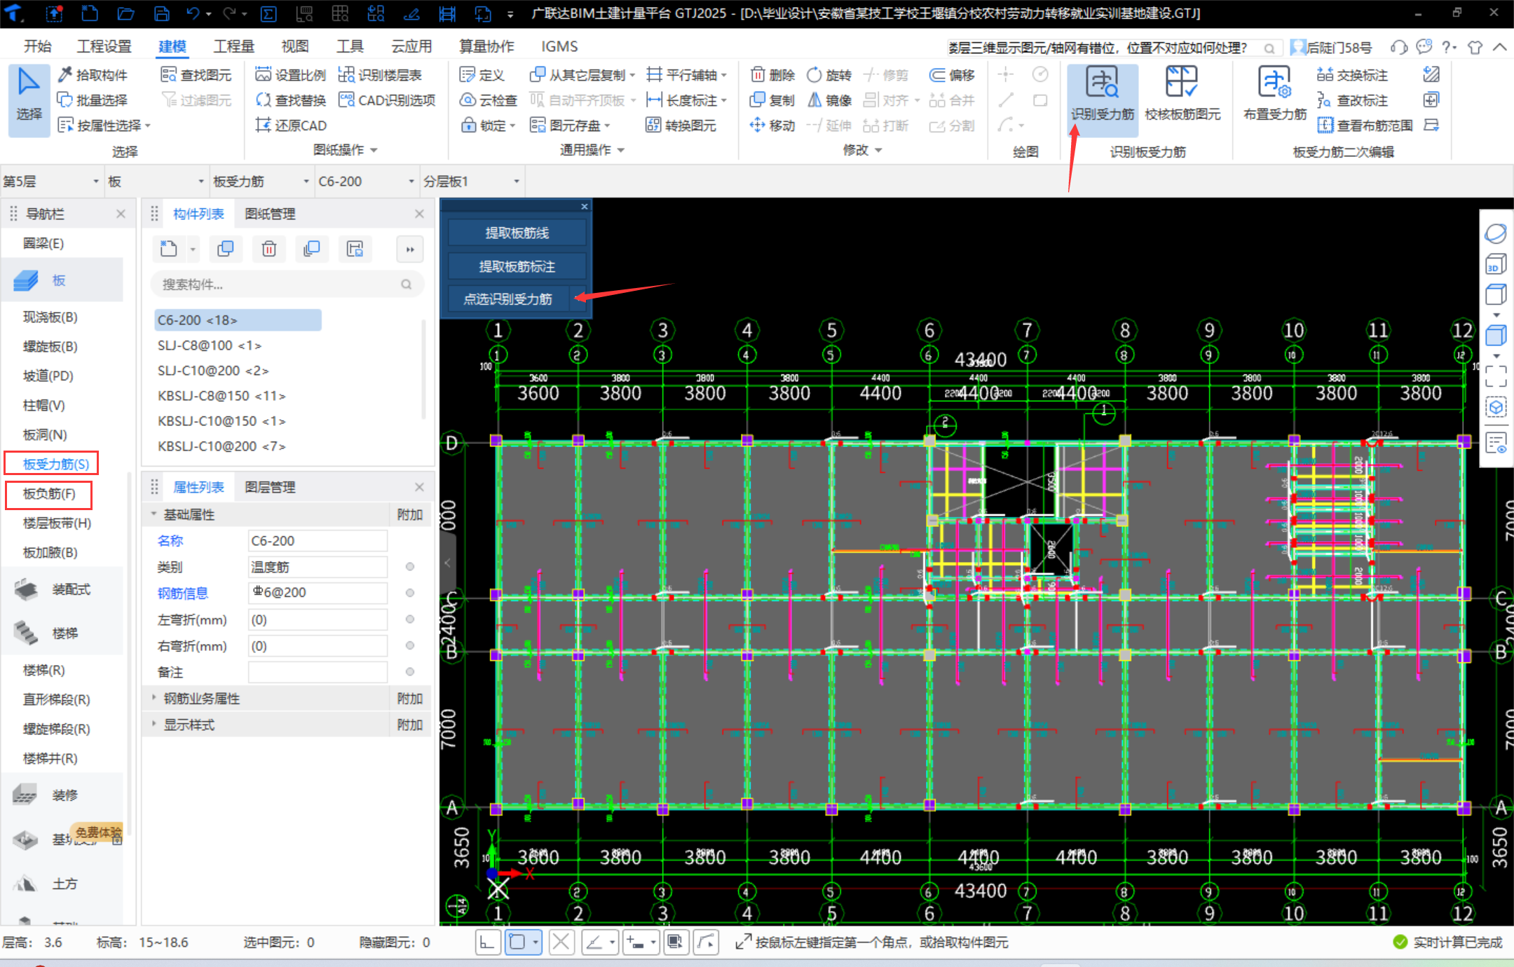Click 批量选择 in the ribbon
This screenshot has height=967, width=1514.
coord(93,100)
